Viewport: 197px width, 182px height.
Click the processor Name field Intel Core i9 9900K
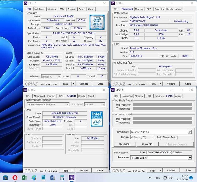64,16
